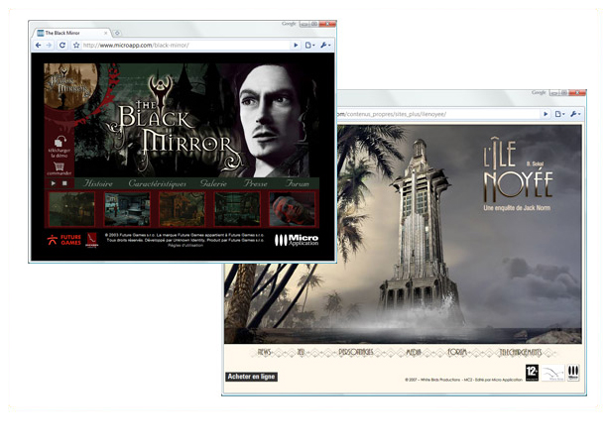This screenshot has width=607, height=446.
Task: Open the third orange-toned gallery thumbnail
Action: (x=182, y=209)
